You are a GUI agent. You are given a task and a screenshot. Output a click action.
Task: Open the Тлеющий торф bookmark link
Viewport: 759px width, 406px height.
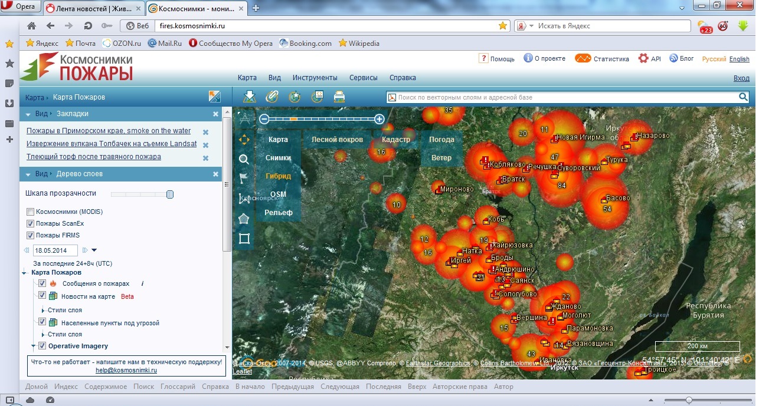93,157
